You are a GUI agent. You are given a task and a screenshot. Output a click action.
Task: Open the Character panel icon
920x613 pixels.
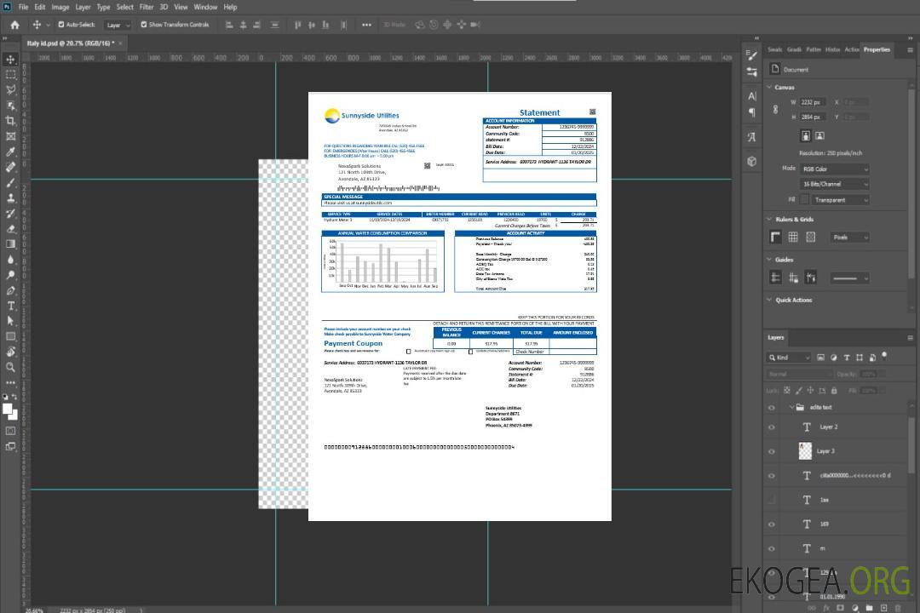(x=752, y=96)
